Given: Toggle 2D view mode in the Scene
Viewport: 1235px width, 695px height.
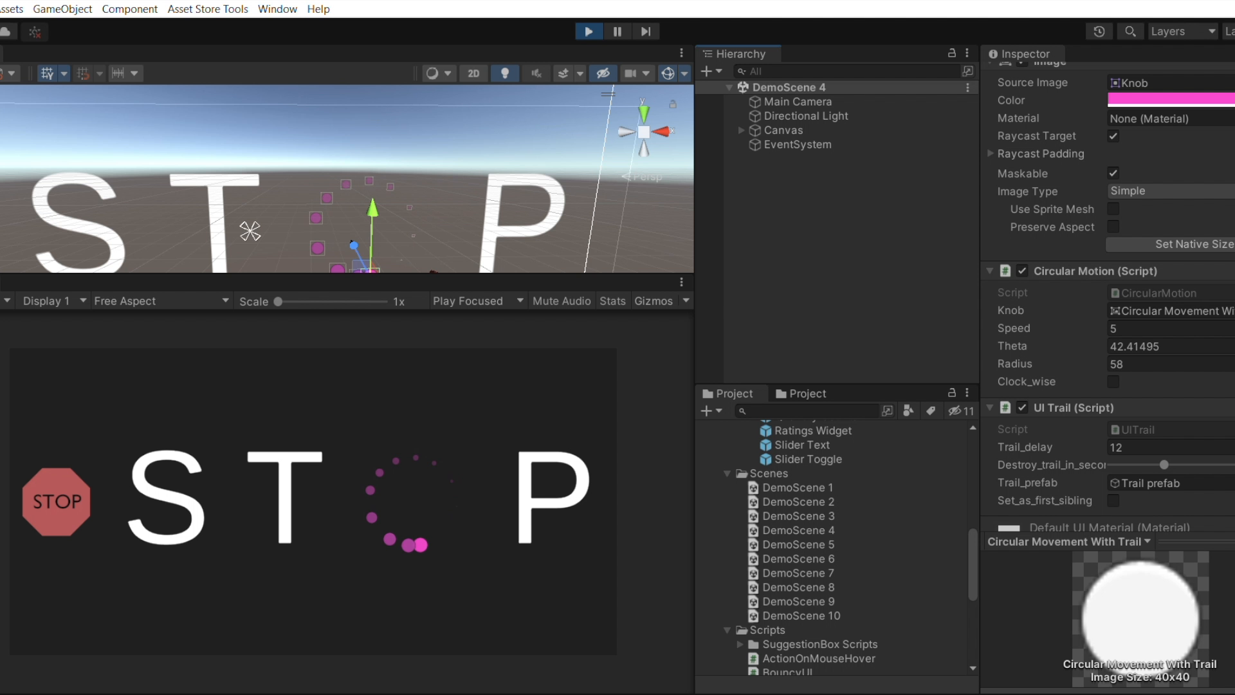Looking at the screenshot, I should click(473, 73).
